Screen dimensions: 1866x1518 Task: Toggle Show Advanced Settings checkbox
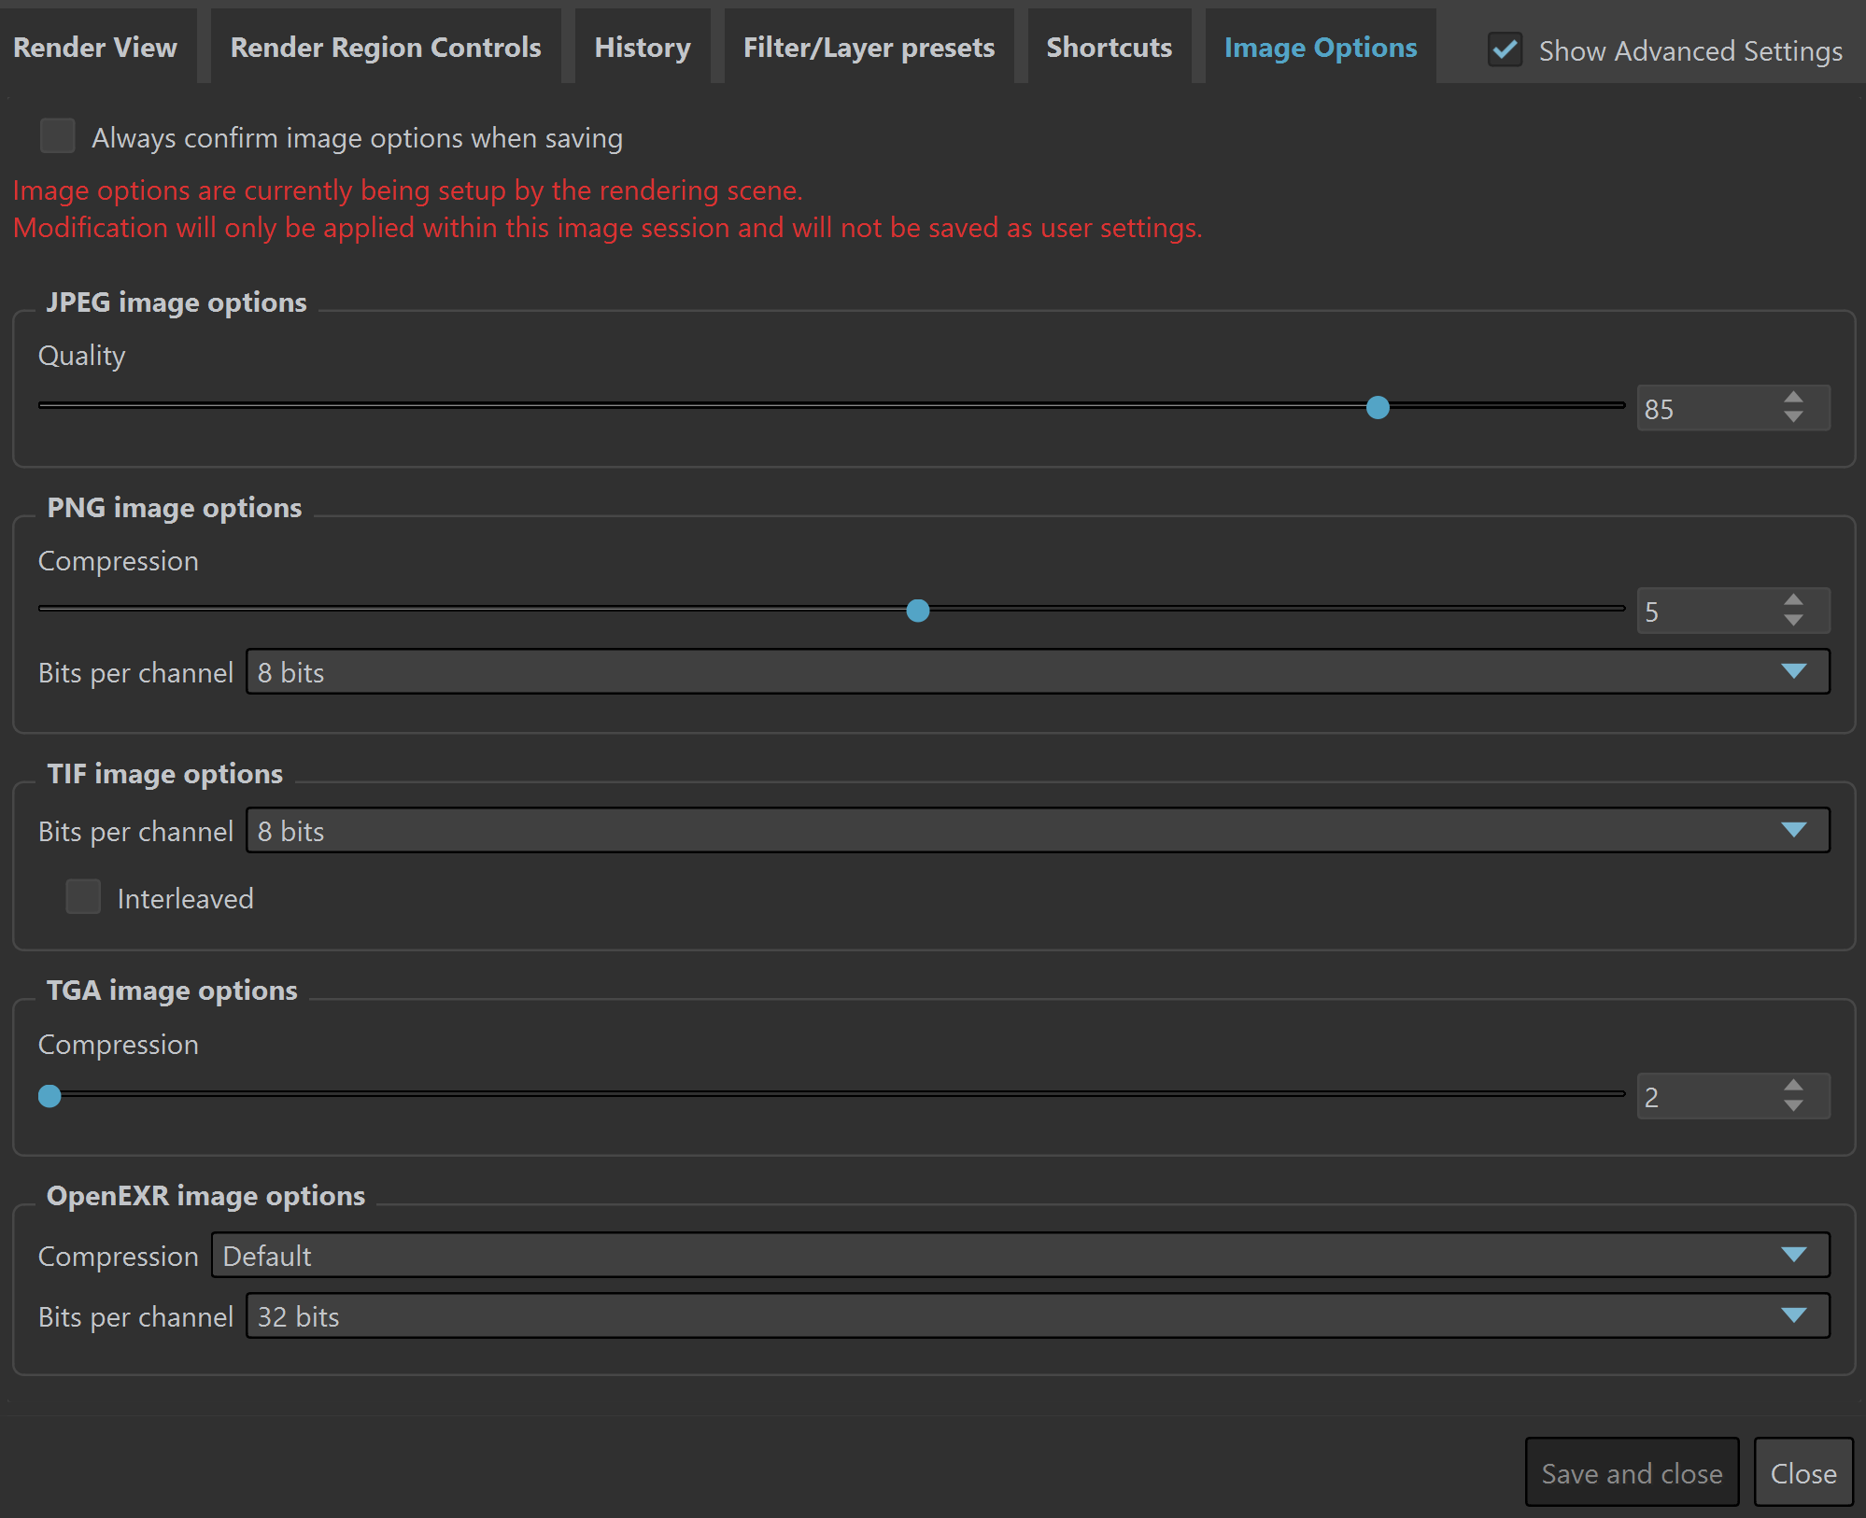point(1506,49)
